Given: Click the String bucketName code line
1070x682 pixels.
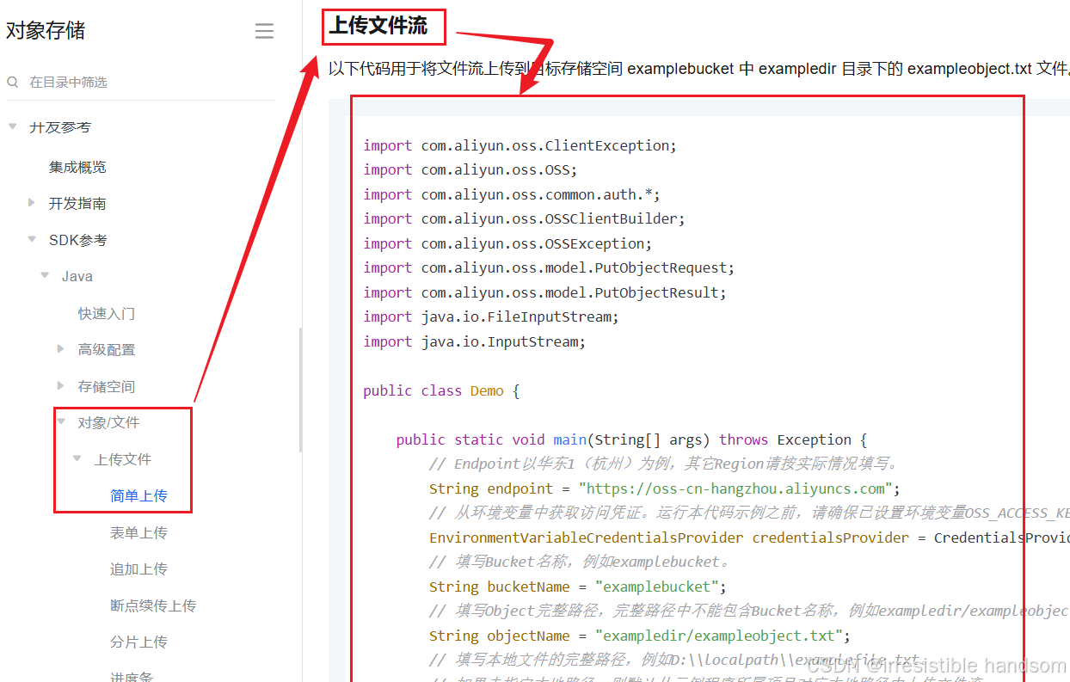Looking at the screenshot, I should click(x=578, y=587).
